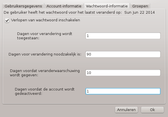Click the 'Dagen voor verandering wordt toegestaan' label
This screenshot has height=117, width=168.
pos(45,36)
